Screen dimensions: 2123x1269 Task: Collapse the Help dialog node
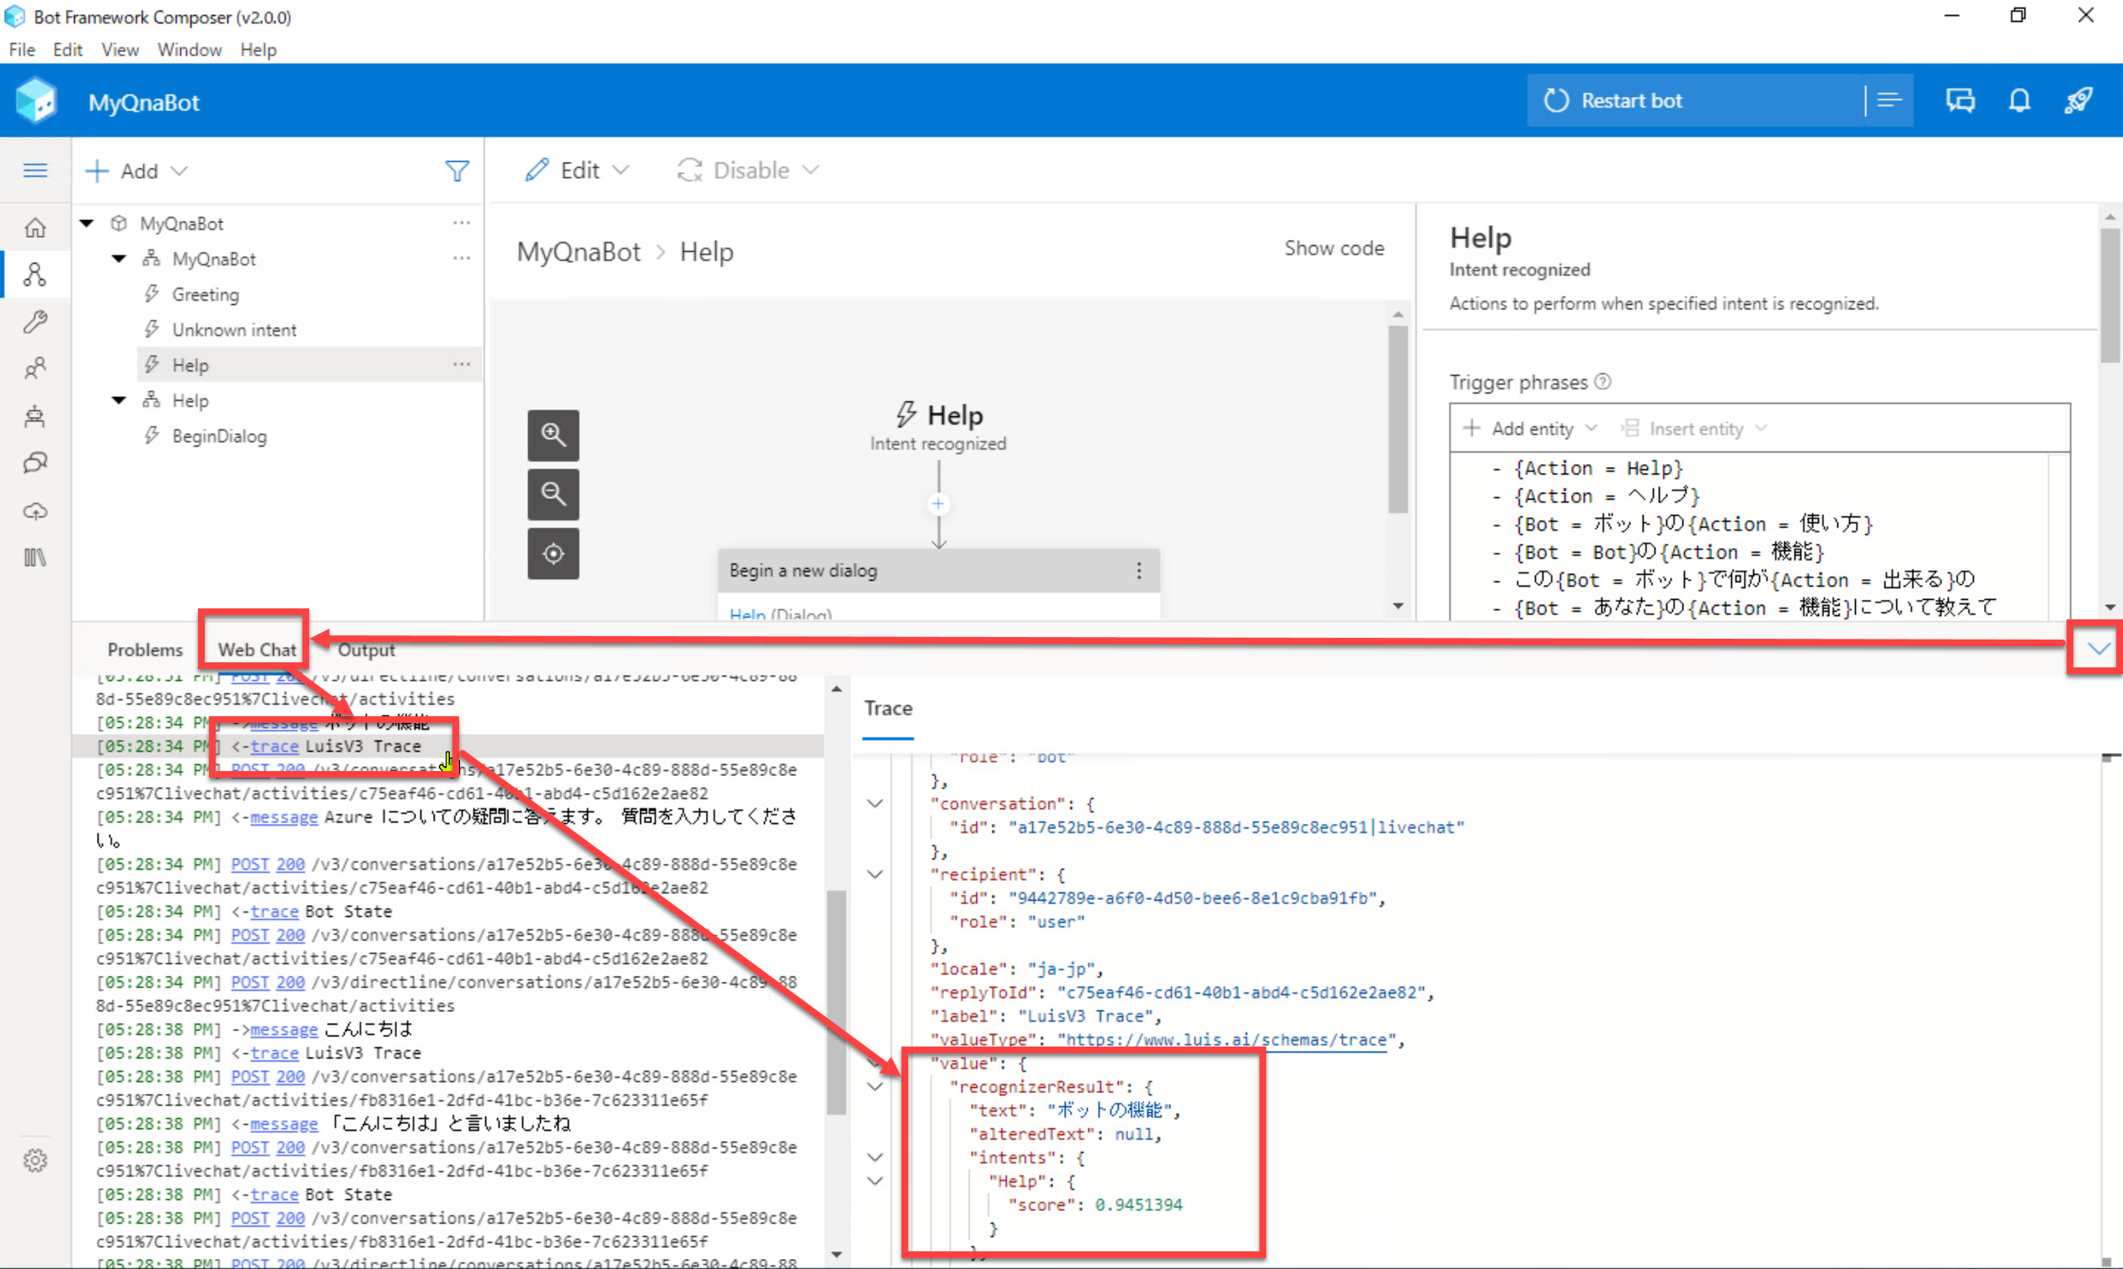pyautogui.click(x=119, y=400)
